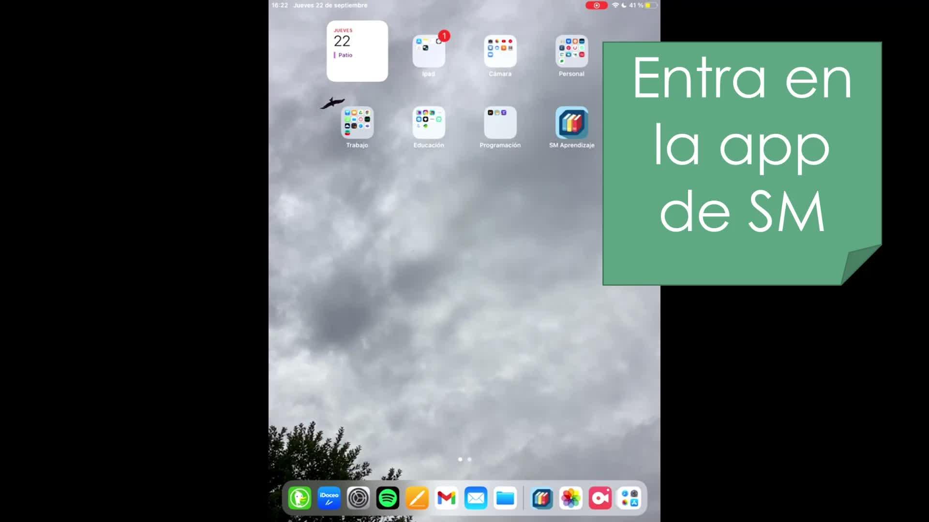Tap the red screen recording indicator

[x=596, y=5]
